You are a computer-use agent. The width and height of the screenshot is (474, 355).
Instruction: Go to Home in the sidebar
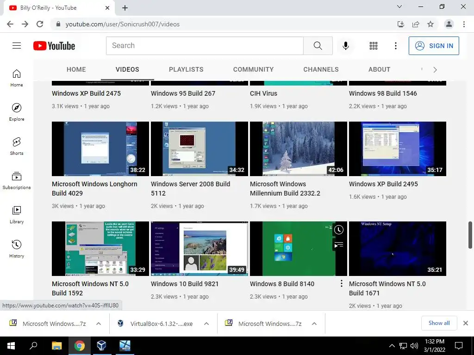(x=17, y=78)
